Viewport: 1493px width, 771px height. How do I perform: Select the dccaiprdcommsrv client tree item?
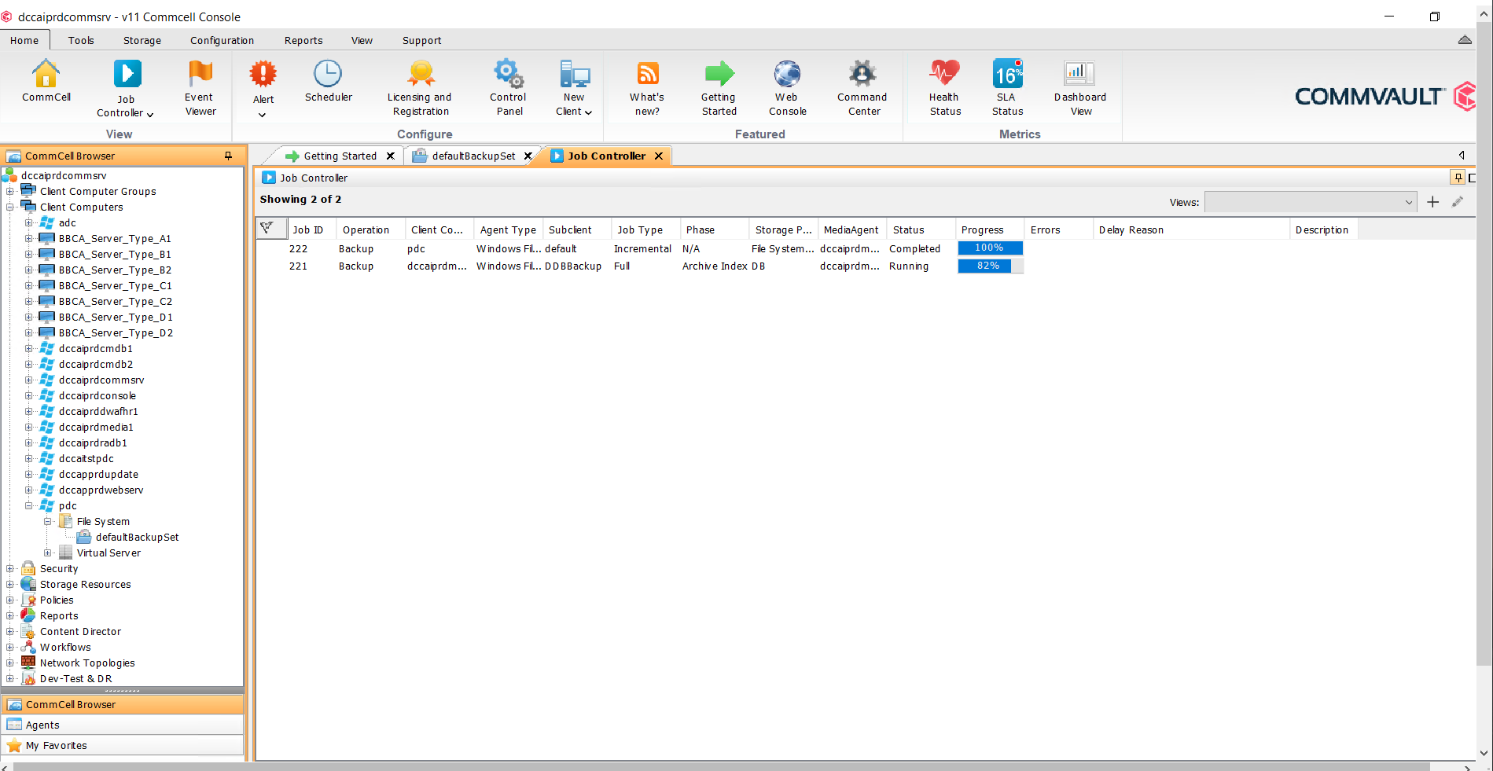coord(101,380)
